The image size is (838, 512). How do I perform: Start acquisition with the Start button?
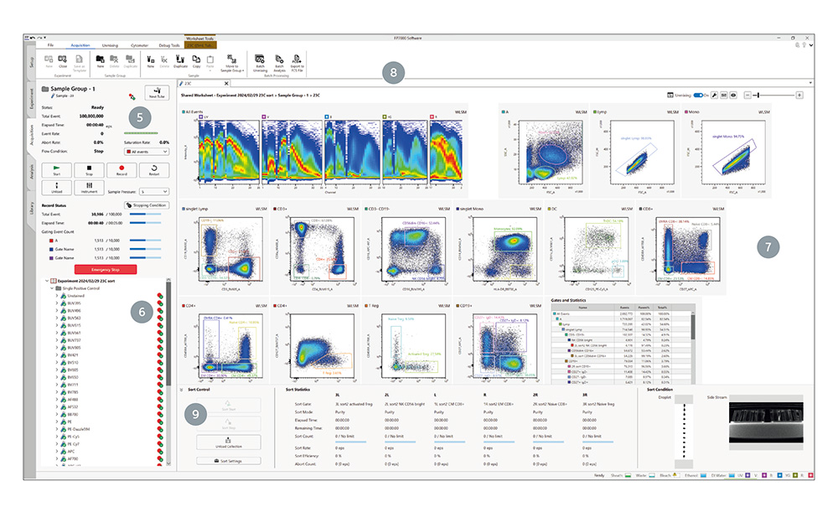(56, 169)
